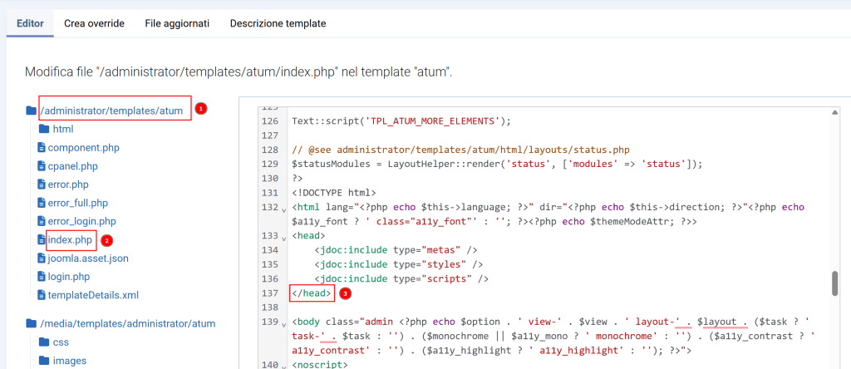This screenshot has width=851, height=369.
Task: Open index.php in the file tree
Action: [71, 240]
